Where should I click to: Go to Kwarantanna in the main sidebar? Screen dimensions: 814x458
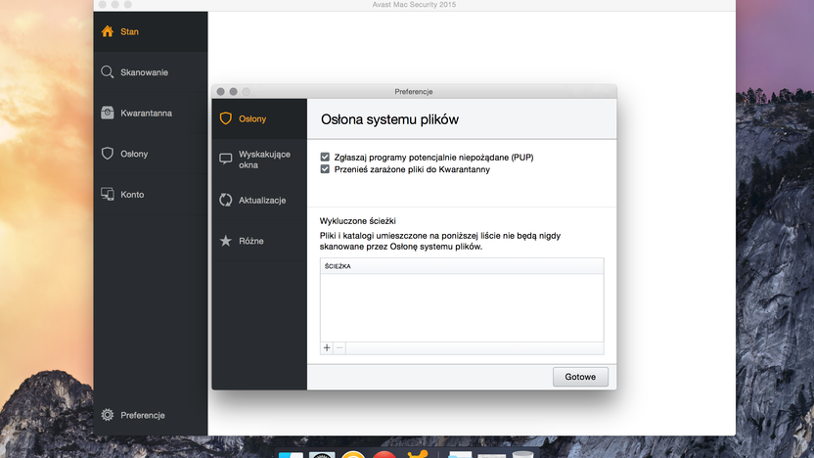[x=151, y=113]
